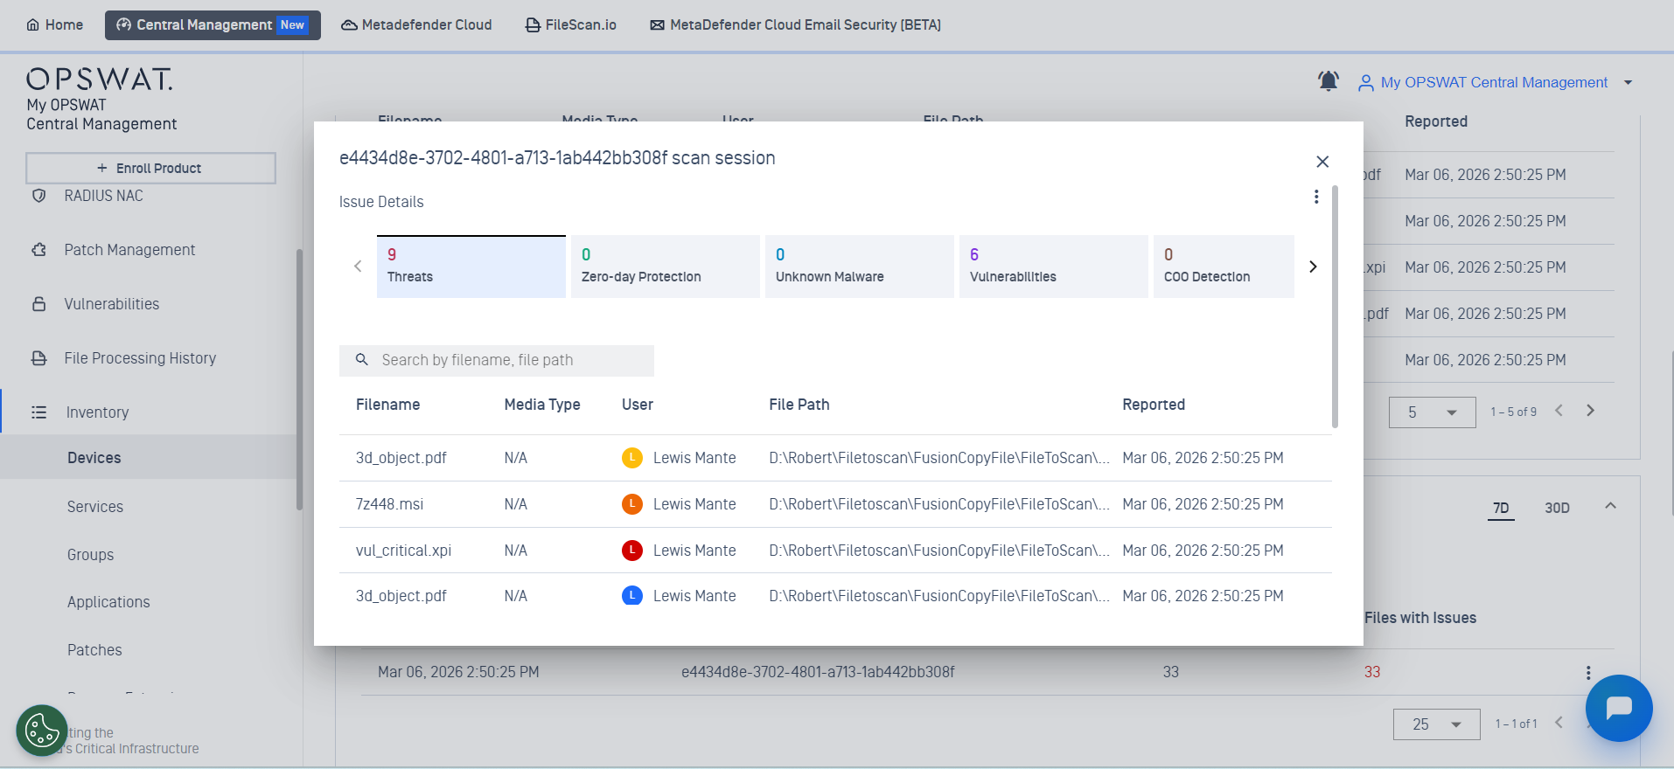
Task: Show Zero-day Protection issues
Action: pyautogui.click(x=665, y=267)
